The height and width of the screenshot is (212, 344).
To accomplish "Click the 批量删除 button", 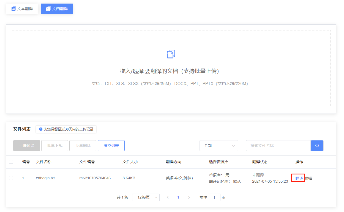I will (x=83, y=146).
